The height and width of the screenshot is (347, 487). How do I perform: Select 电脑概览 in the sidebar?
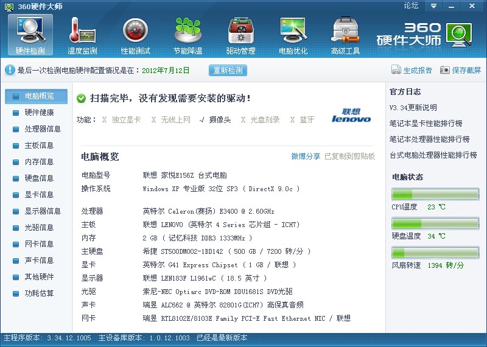36,96
